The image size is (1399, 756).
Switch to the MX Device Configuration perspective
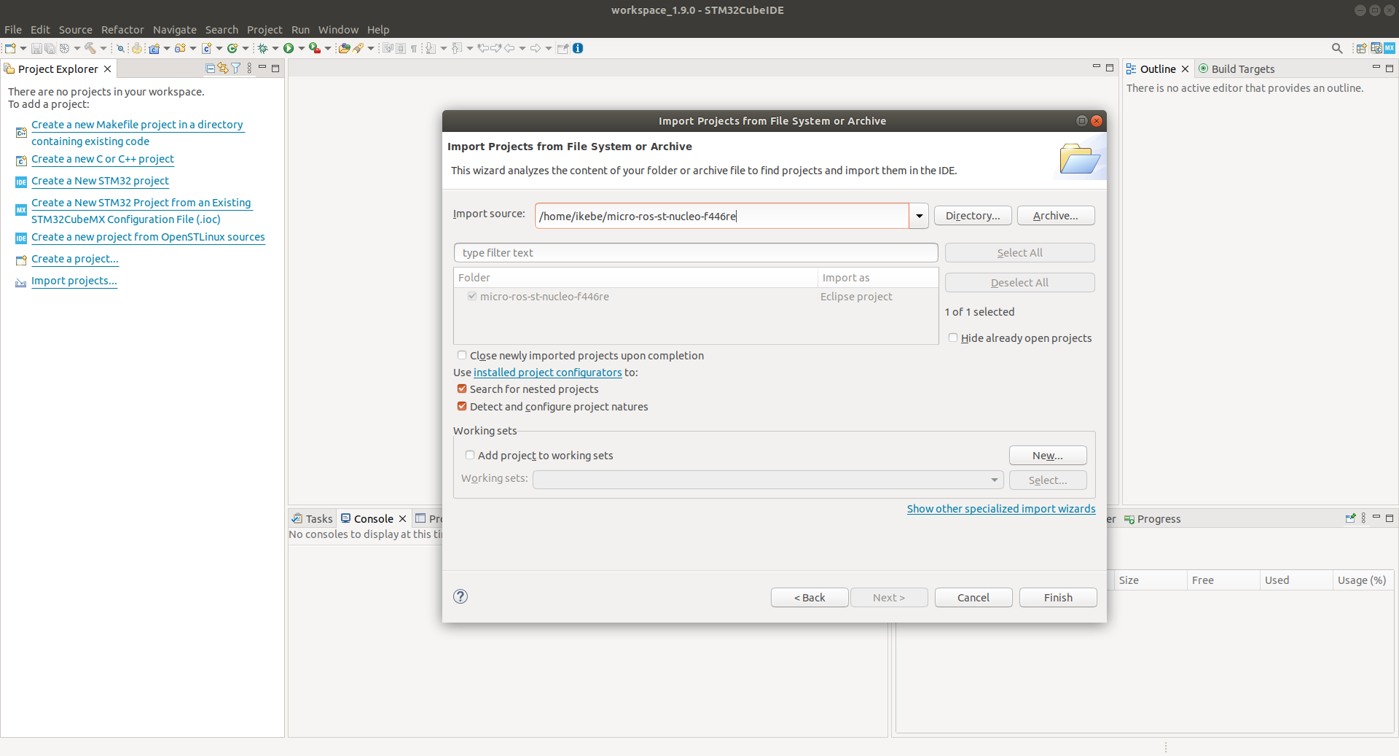point(1390,48)
